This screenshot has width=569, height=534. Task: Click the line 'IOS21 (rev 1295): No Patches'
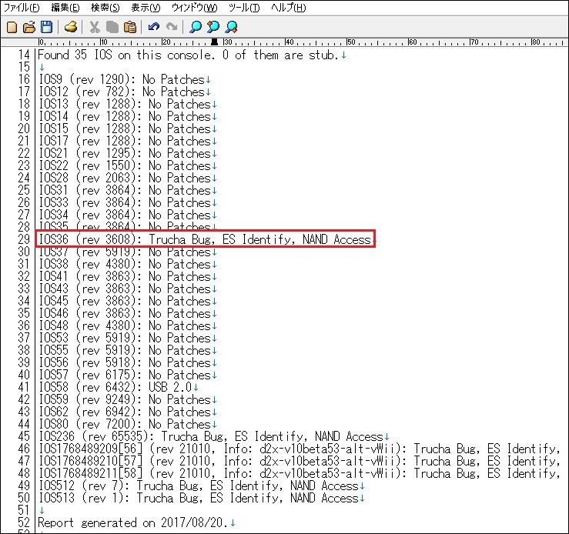[x=127, y=153]
